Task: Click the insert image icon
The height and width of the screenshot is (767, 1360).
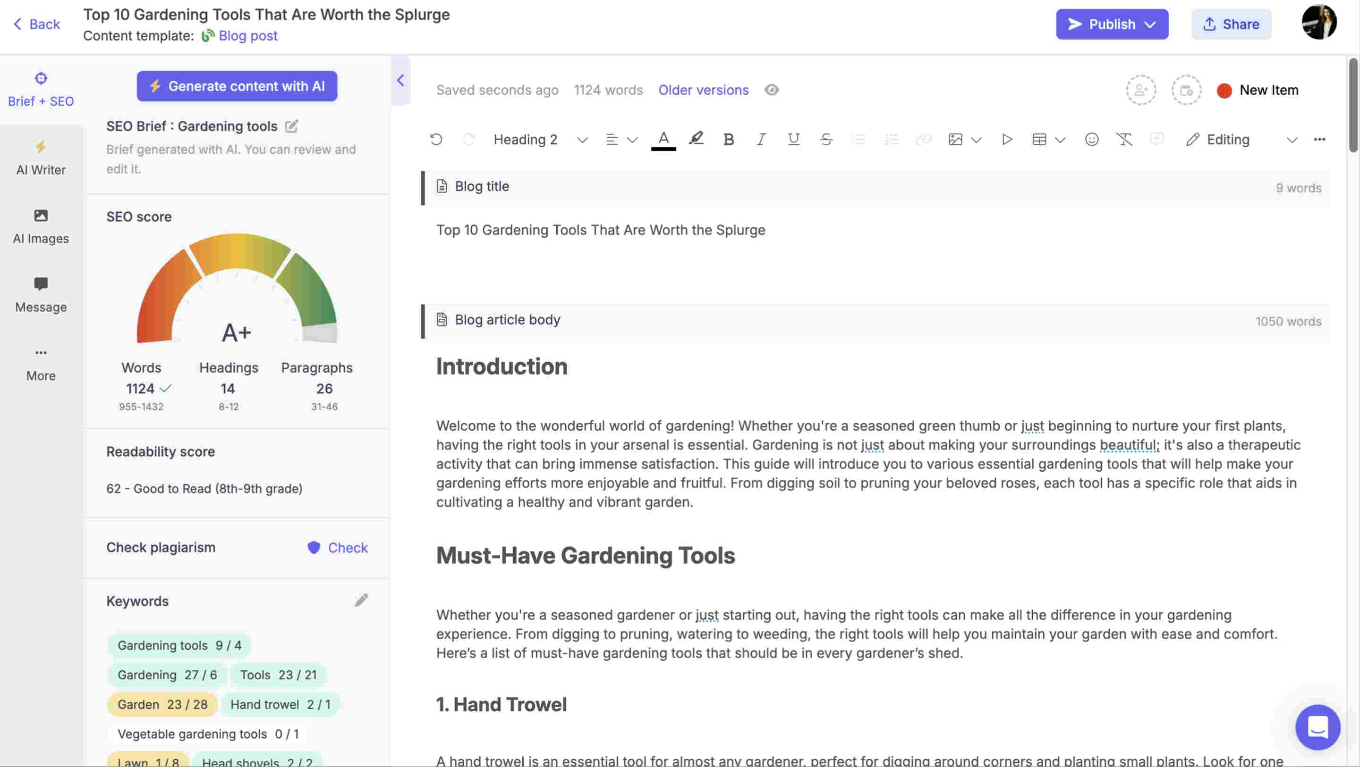Action: pos(955,140)
